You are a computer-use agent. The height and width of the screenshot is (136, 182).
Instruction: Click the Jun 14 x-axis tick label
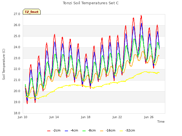[x=54, y=117]
